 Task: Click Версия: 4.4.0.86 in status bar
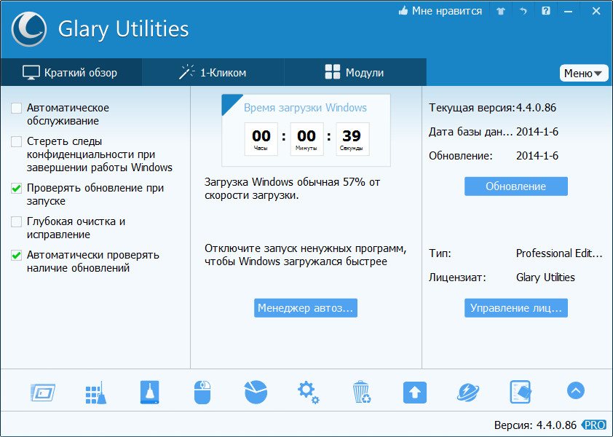point(535,425)
